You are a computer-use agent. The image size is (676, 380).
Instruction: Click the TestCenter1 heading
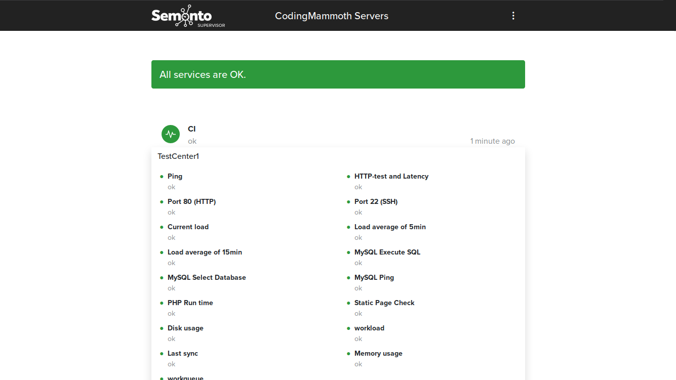178,156
